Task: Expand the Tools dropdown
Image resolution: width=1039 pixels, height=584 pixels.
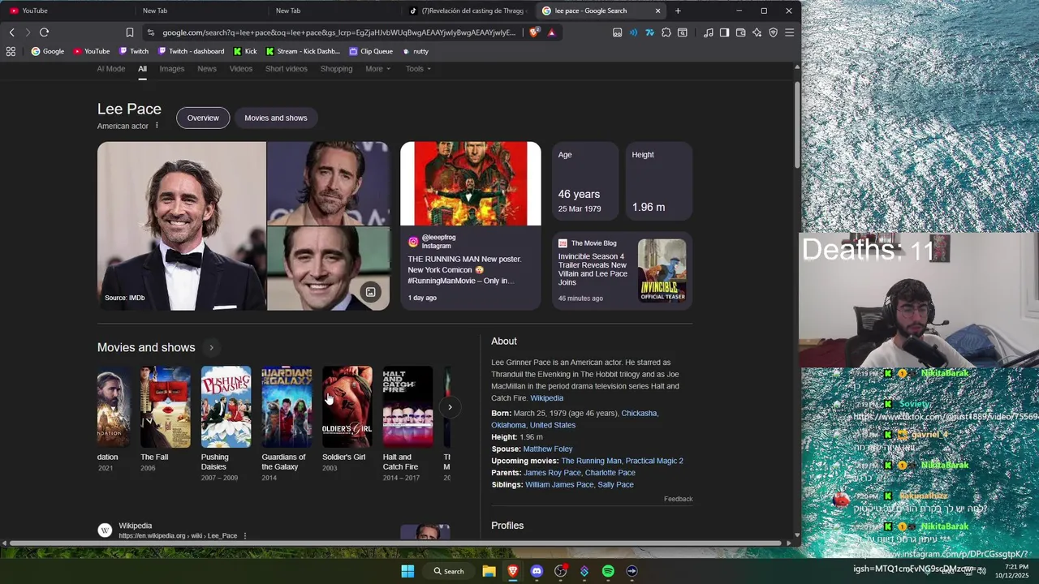Action: pos(418,69)
